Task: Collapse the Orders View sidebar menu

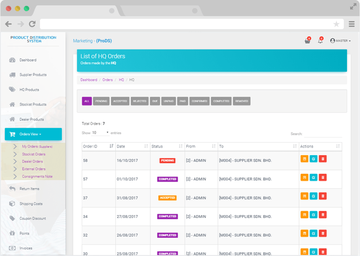Action: tap(33, 134)
